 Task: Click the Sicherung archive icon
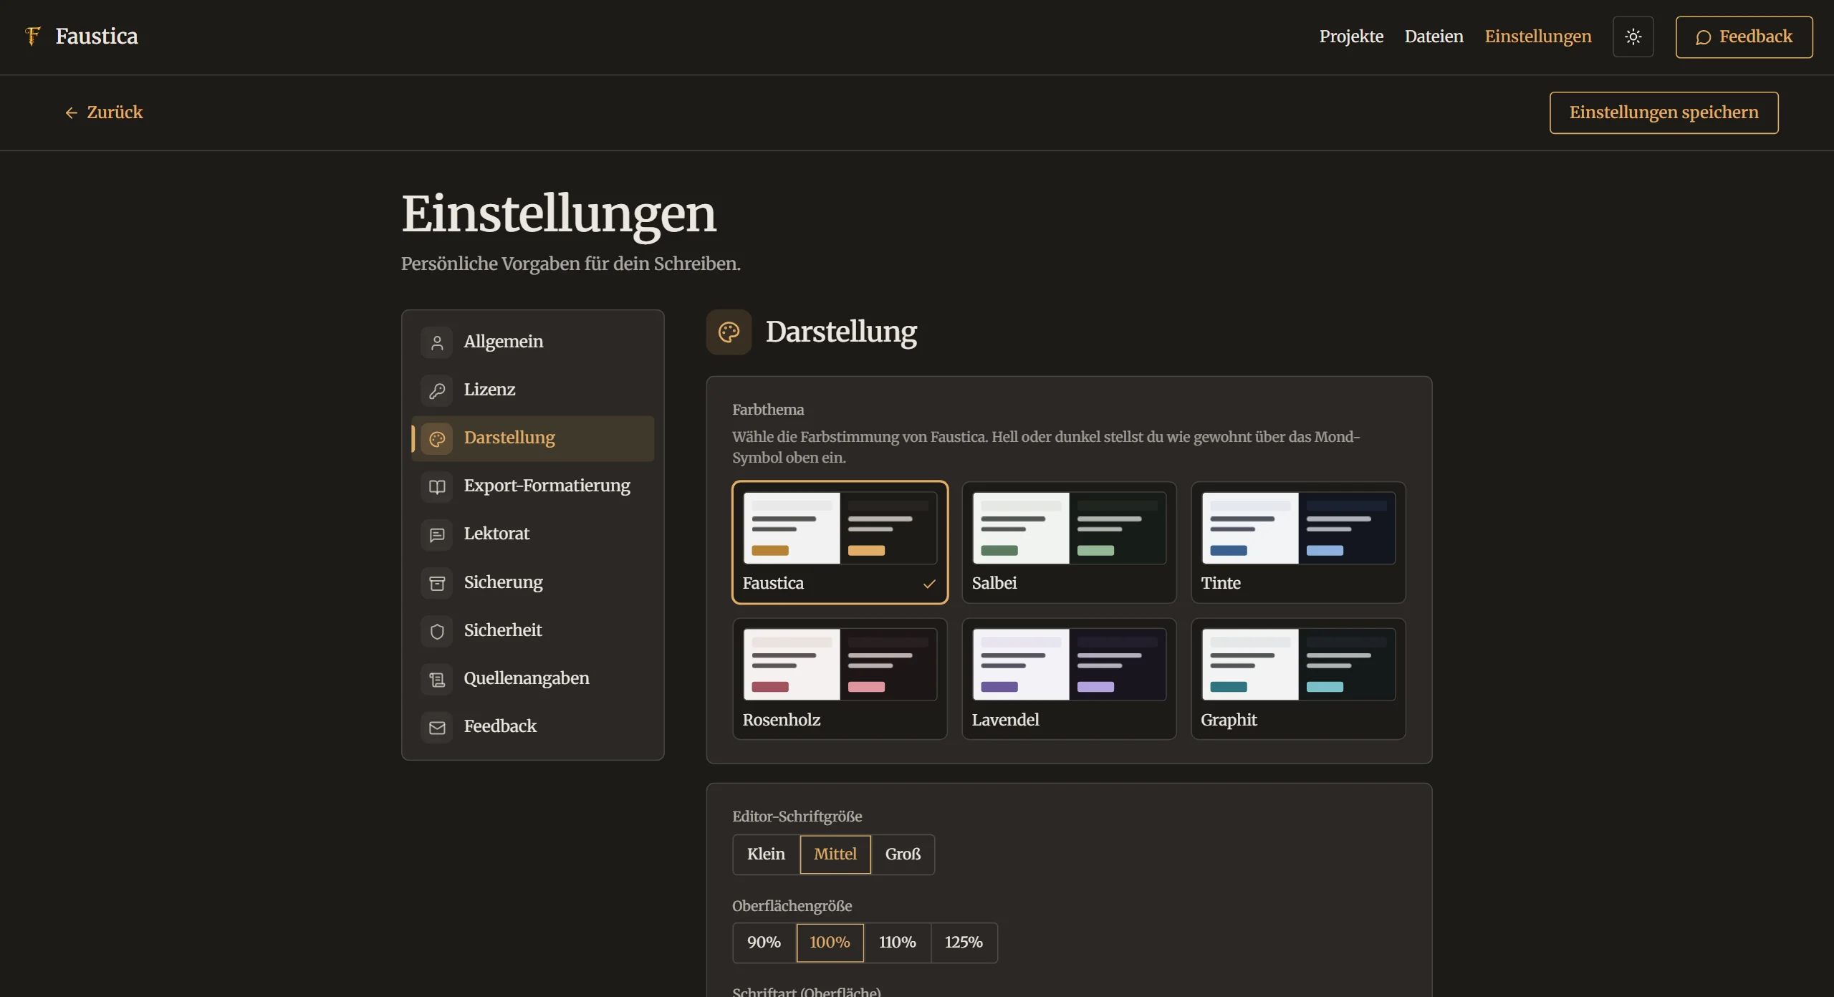437,583
